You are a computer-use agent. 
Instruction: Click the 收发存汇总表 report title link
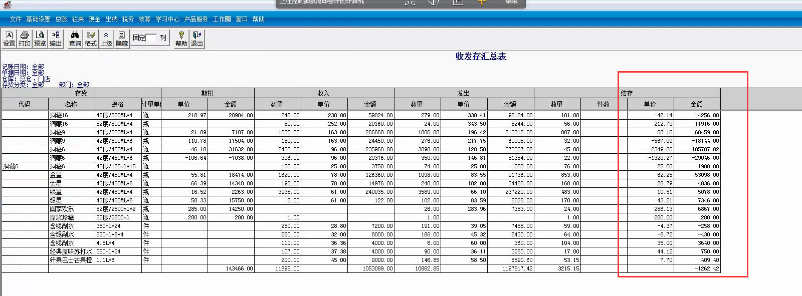(x=481, y=56)
